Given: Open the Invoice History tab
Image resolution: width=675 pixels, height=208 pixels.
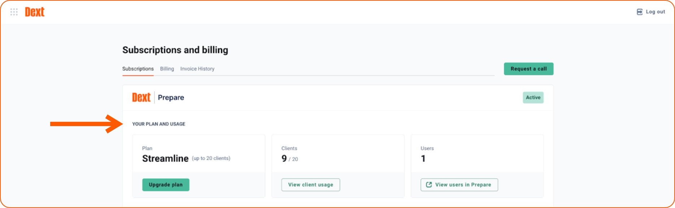Looking at the screenshot, I should [197, 69].
